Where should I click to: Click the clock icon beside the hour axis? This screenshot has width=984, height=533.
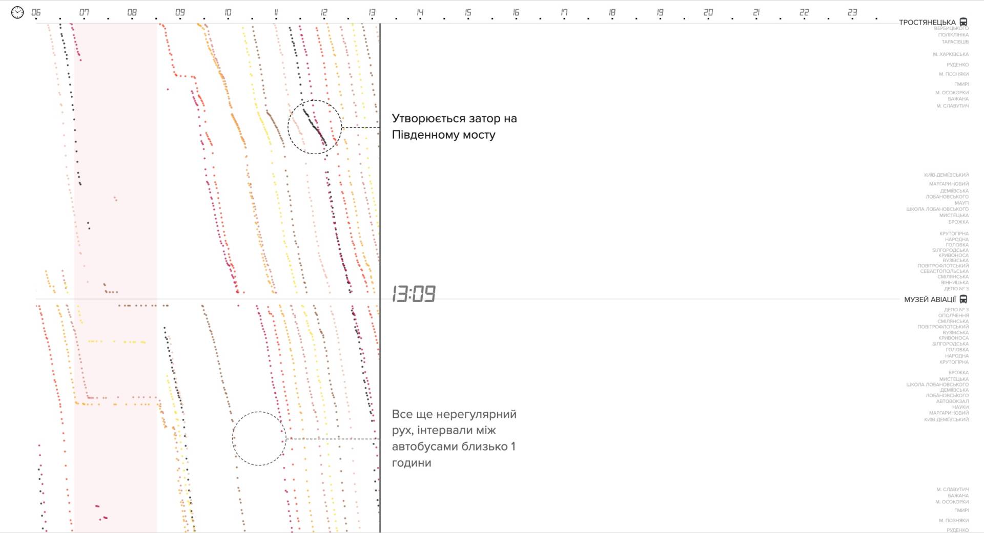point(17,12)
